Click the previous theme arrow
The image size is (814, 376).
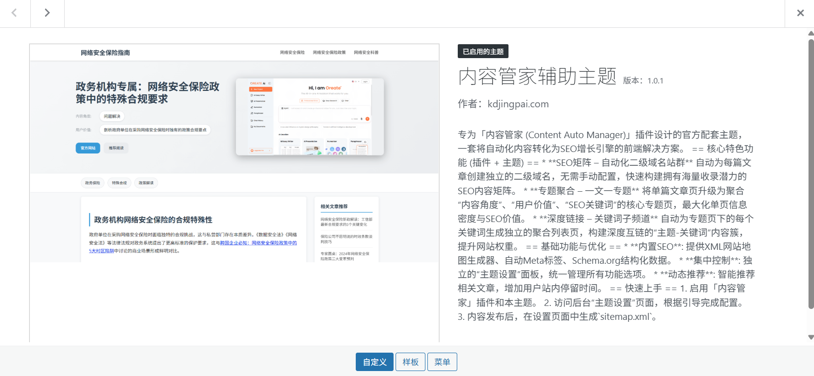point(14,13)
